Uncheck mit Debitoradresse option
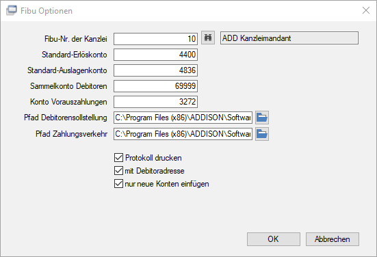377x257 pixels. tap(118, 171)
